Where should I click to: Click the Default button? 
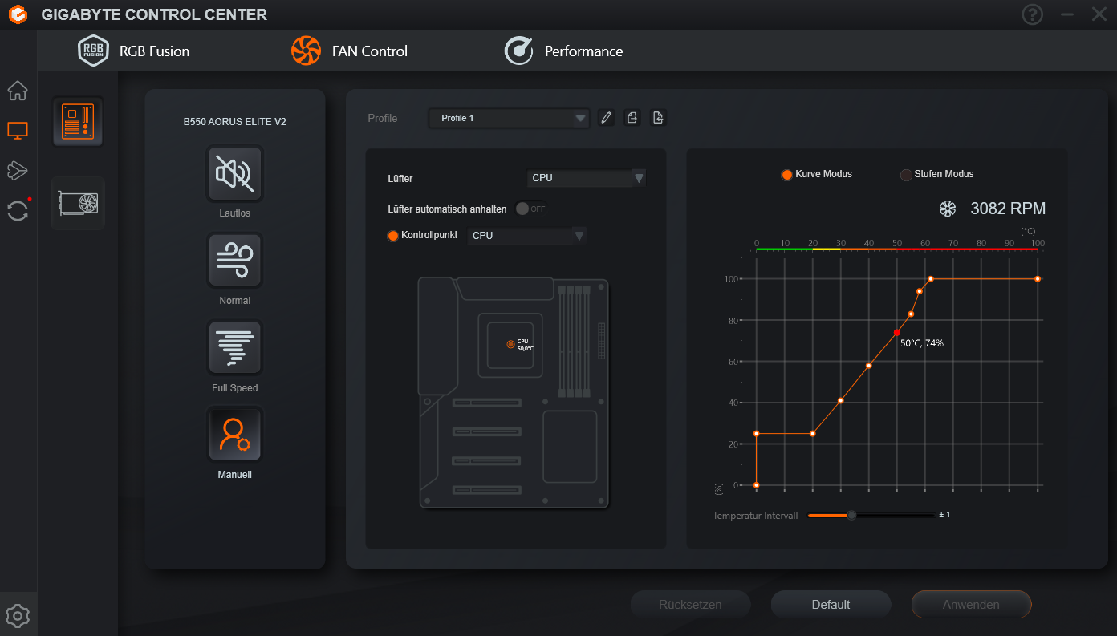coord(831,605)
